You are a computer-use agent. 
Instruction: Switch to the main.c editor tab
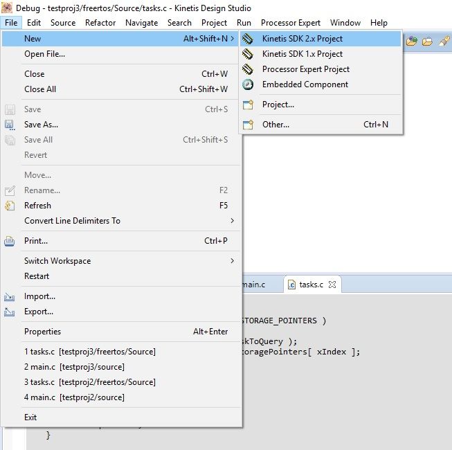click(x=253, y=285)
